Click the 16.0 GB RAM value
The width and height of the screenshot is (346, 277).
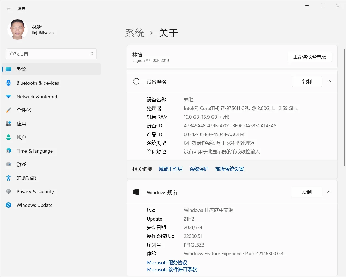(x=207, y=117)
